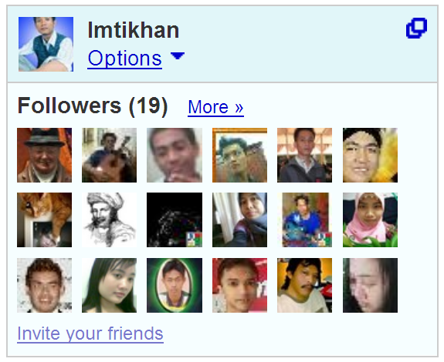The width and height of the screenshot is (444, 362).
Task: Open the Options dropdown arrow
Action: (178, 55)
